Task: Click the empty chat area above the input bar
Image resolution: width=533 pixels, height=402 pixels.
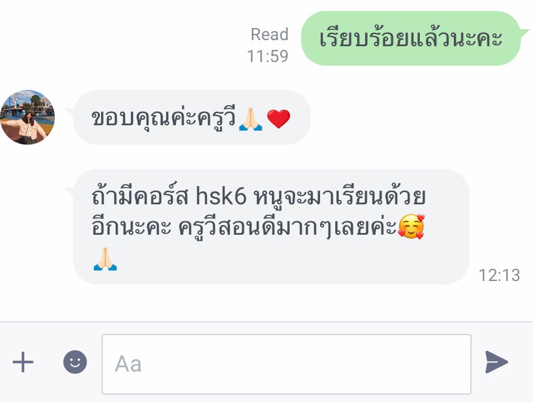Action: coord(266,303)
